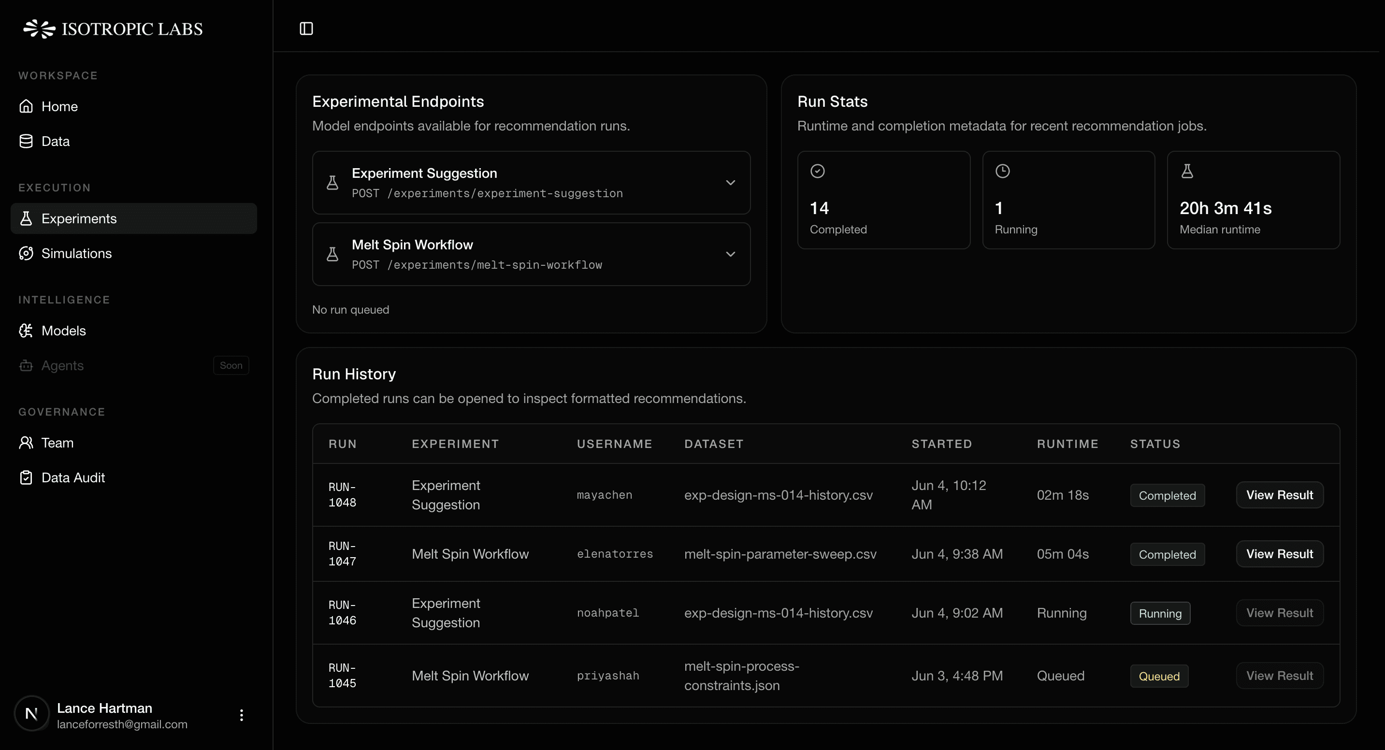Click flask icon beside Melt Spin Workflow endpoint

(333, 254)
